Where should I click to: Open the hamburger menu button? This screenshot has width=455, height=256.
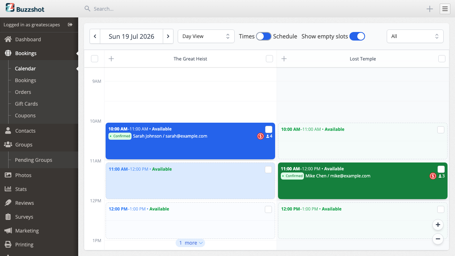point(445,9)
